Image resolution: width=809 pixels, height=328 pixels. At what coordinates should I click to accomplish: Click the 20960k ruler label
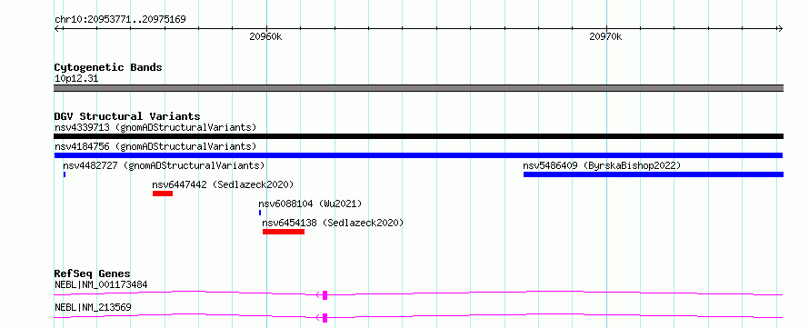pyautogui.click(x=265, y=36)
